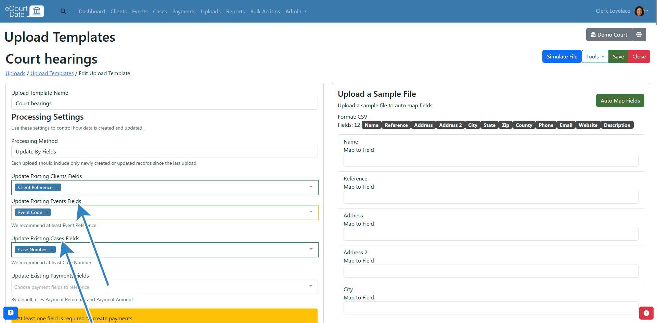The image size is (657, 323).
Task: Click the red alert icon at bottom right
Action: (646, 313)
